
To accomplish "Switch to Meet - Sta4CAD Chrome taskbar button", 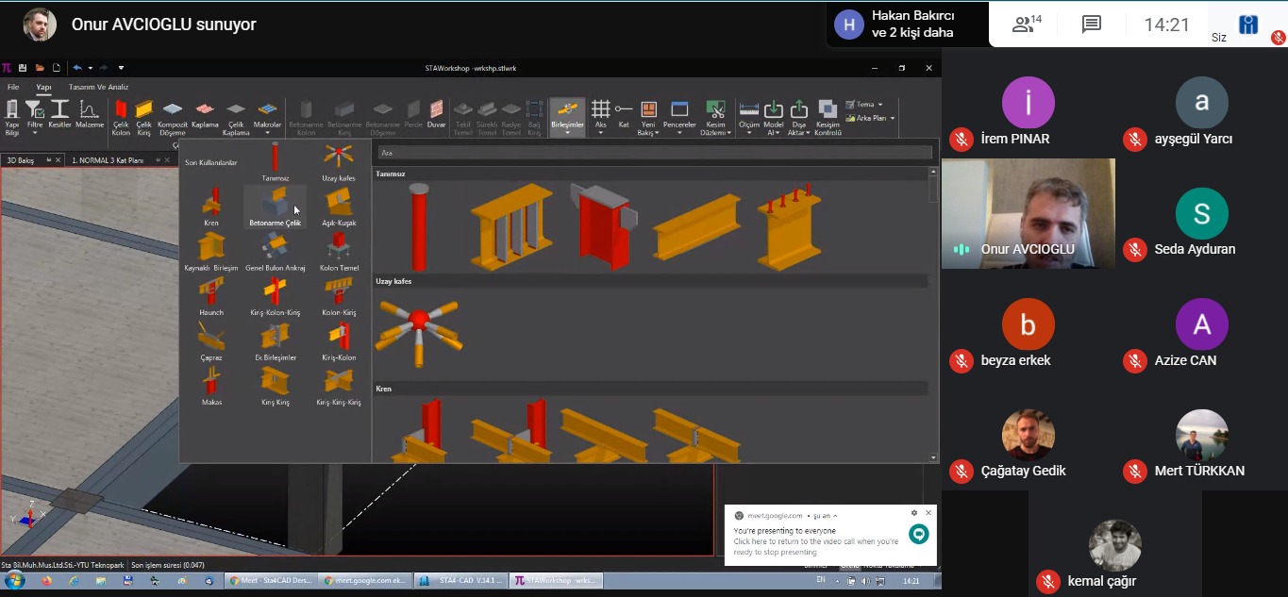I will 272,581.
